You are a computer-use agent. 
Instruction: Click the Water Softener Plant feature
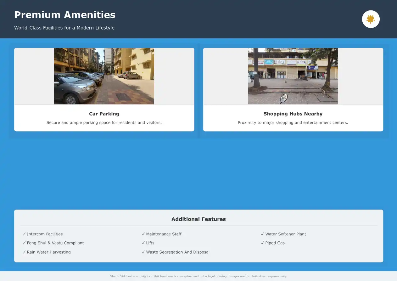pyautogui.click(x=283, y=234)
